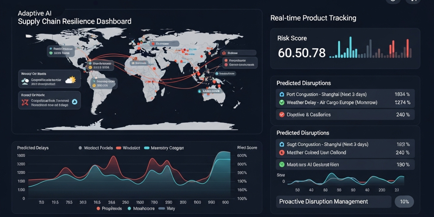Toggle red dot series in bottom chart legend

[x=98, y=209]
